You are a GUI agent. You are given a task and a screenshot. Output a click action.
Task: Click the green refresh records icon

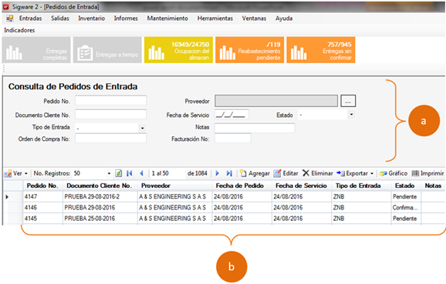(119, 173)
